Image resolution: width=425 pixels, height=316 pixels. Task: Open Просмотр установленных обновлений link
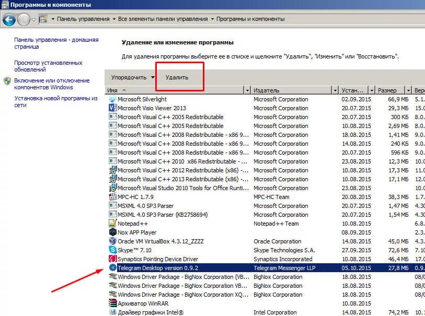pos(48,66)
